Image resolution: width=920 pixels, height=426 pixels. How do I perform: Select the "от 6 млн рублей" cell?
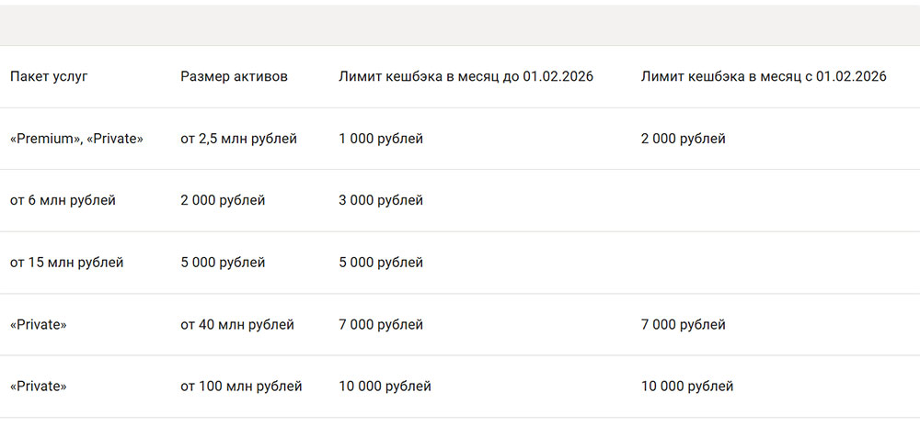click(63, 200)
